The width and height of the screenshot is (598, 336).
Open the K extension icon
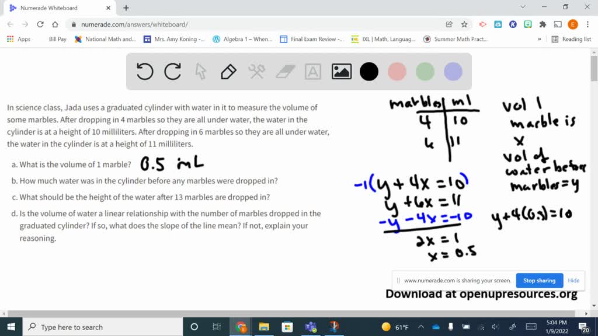click(513, 24)
